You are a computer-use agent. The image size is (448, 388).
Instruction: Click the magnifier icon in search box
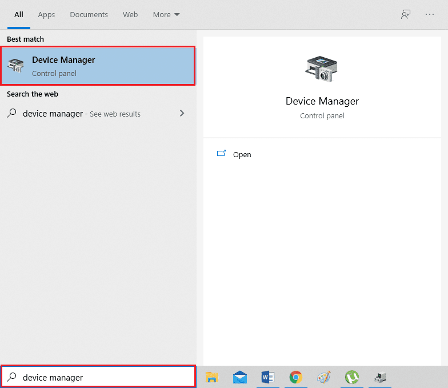pos(11,377)
